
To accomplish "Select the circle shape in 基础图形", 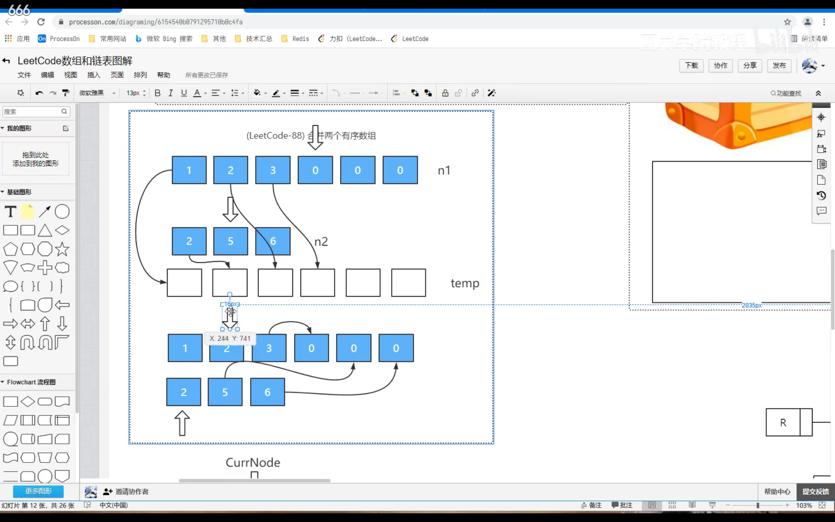I will (x=62, y=212).
